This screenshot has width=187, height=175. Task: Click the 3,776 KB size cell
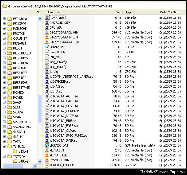pos(115,165)
